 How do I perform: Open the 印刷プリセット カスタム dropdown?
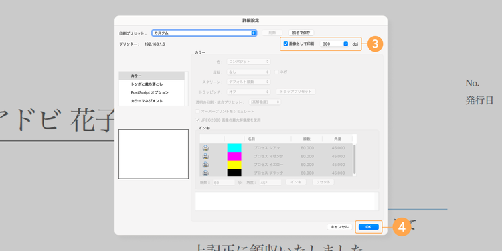click(x=204, y=33)
